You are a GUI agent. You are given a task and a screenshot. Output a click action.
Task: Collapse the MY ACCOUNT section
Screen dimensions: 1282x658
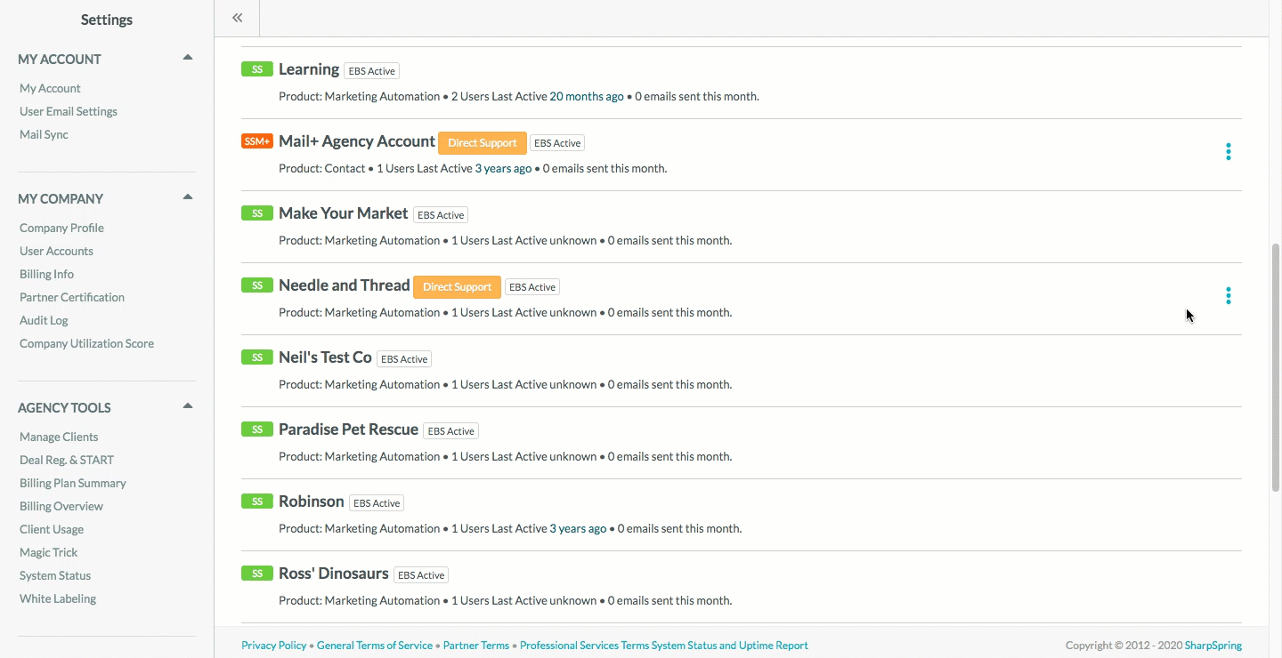click(188, 58)
